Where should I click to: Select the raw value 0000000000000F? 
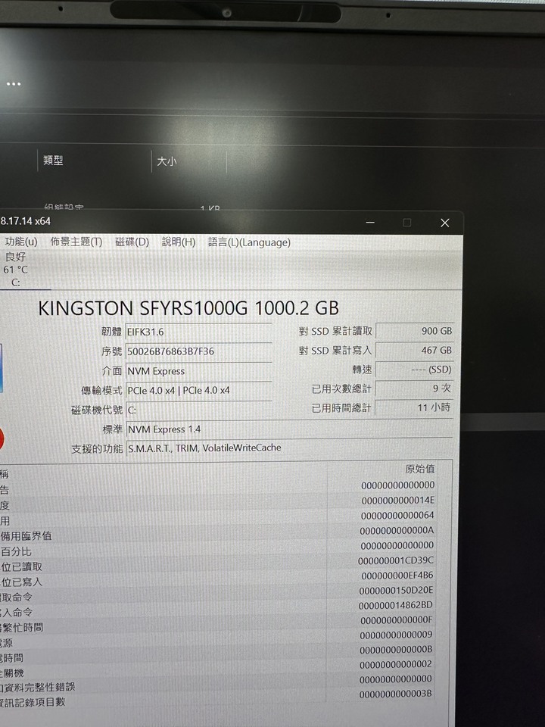pyautogui.click(x=396, y=620)
